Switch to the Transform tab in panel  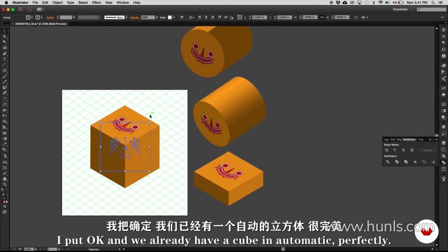coord(421,140)
